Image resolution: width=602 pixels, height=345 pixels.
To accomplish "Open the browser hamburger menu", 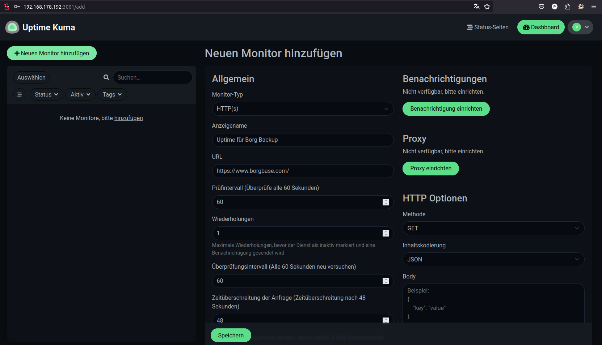I will (x=594, y=7).
